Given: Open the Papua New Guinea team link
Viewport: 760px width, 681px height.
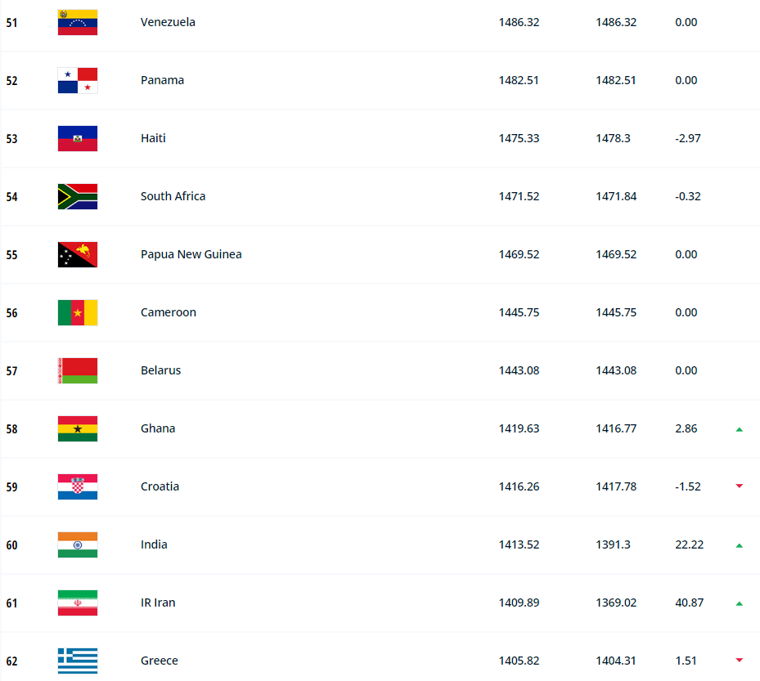Looking at the screenshot, I should 191,254.
